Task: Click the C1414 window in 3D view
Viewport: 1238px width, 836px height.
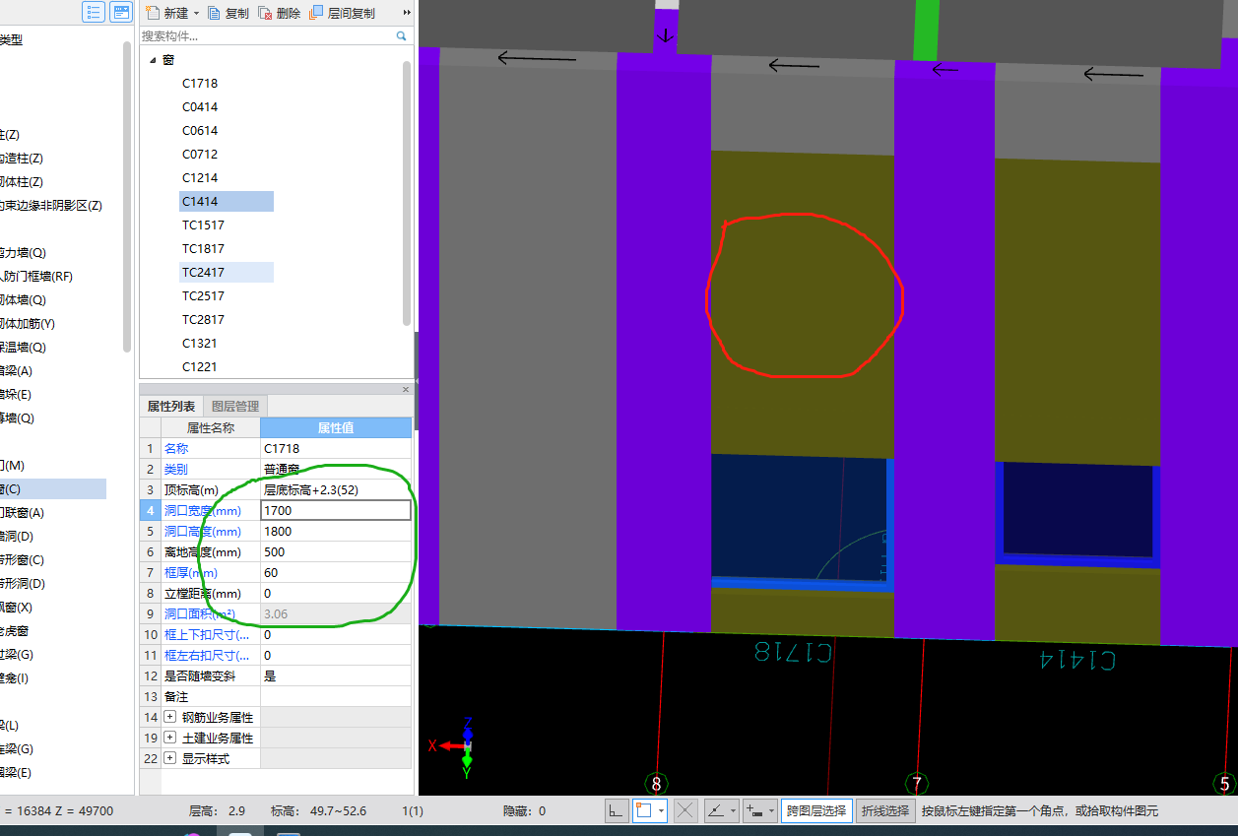Action: pos(1077,514)
